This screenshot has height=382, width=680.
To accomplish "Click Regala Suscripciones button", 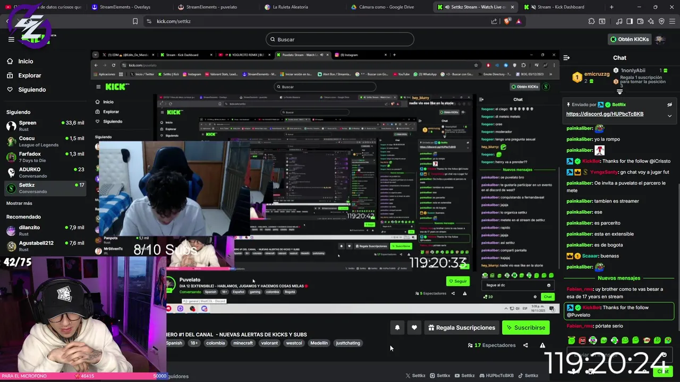I will (x=461, y=328).
